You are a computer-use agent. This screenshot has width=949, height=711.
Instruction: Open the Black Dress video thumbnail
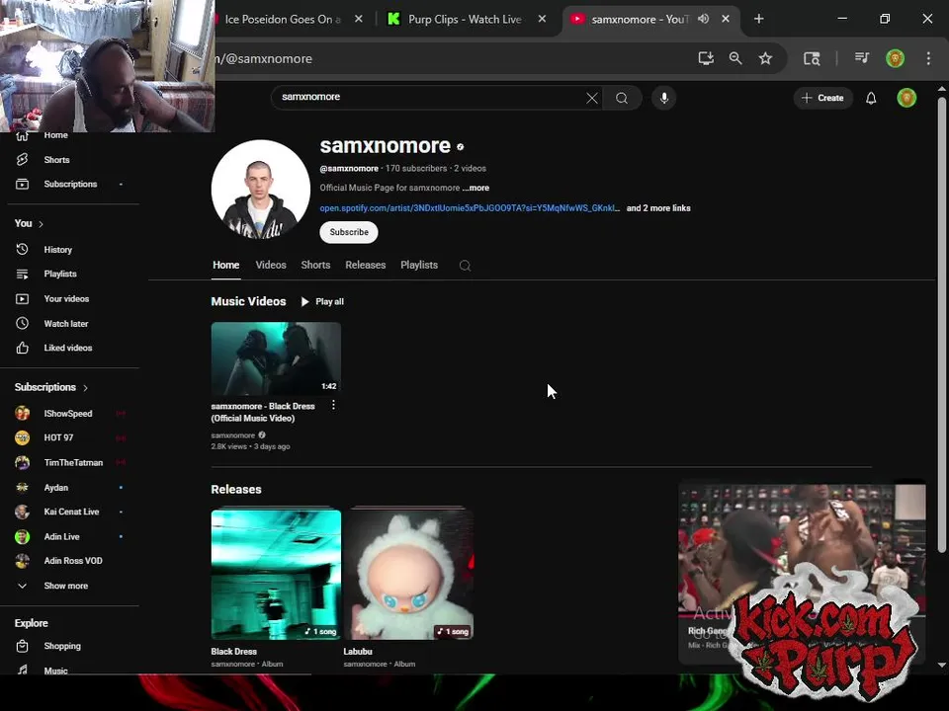coord(276,358)
